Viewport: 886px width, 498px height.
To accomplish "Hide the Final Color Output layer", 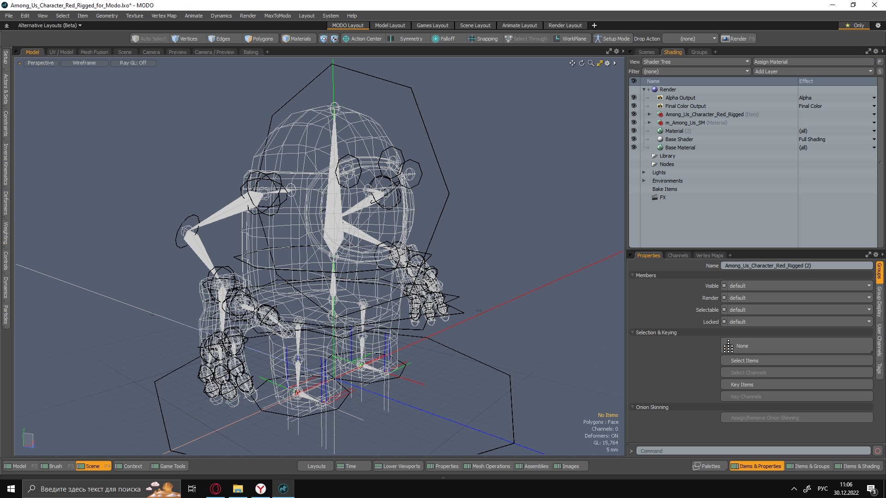I will coord(634,106).
